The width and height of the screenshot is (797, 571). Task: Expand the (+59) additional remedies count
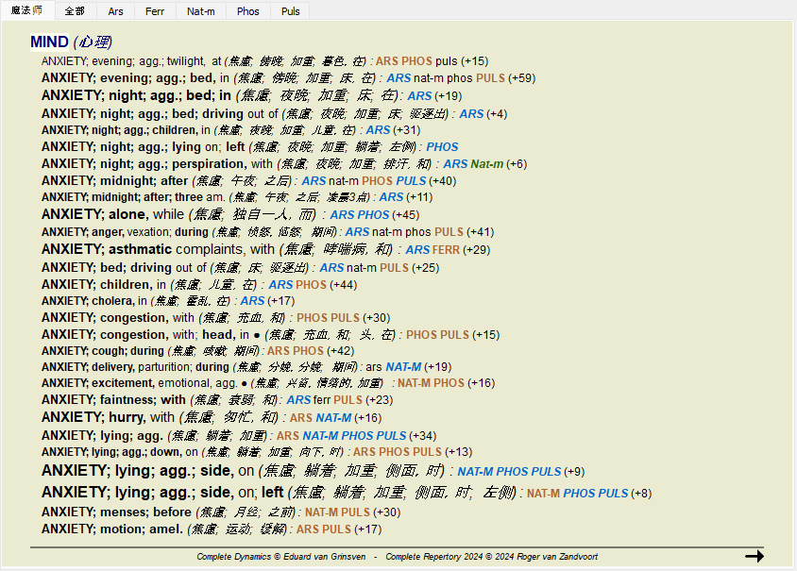pos(521,78)
